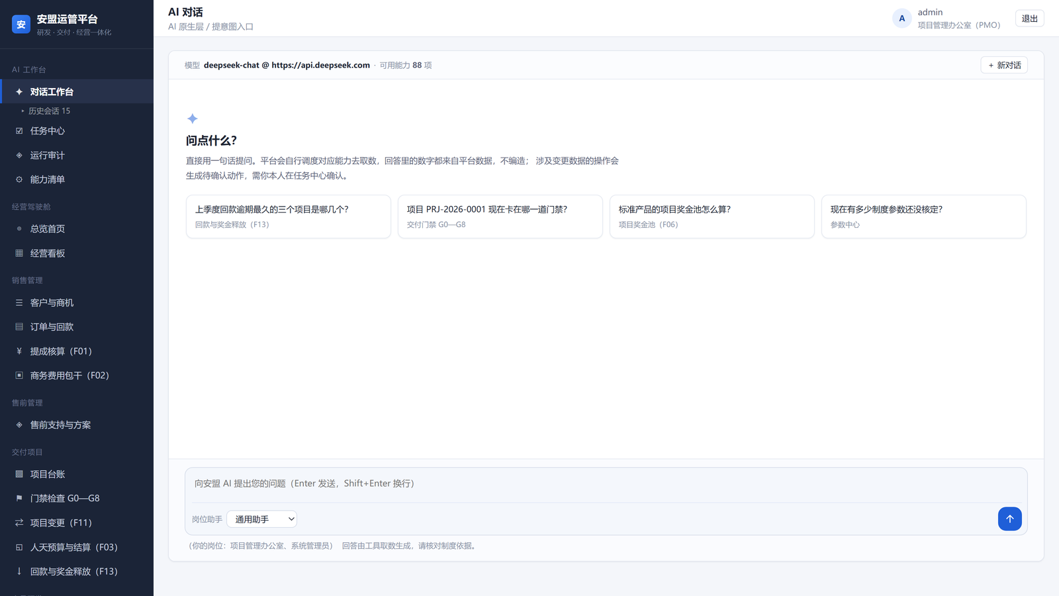Click the 门禁检查 flag icon
Screen dimensions: 1059x596
[19, 498]
